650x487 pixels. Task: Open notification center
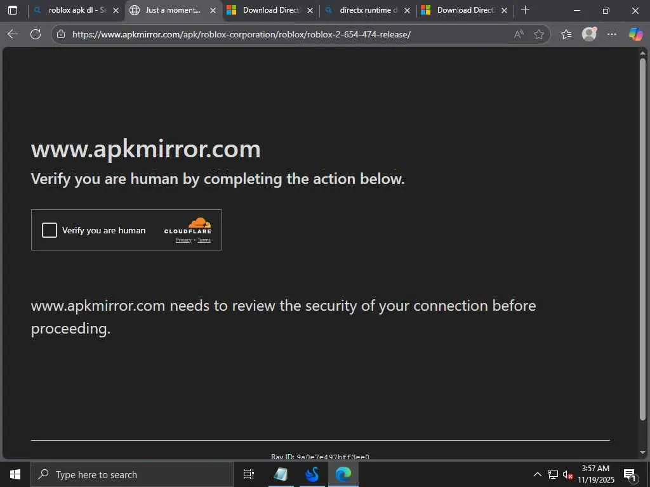[630, 474]
